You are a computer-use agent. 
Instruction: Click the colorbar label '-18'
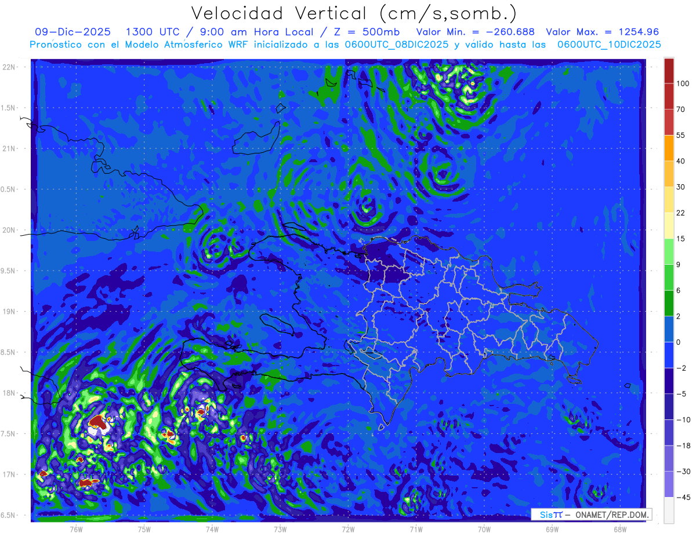coord(683,445)
